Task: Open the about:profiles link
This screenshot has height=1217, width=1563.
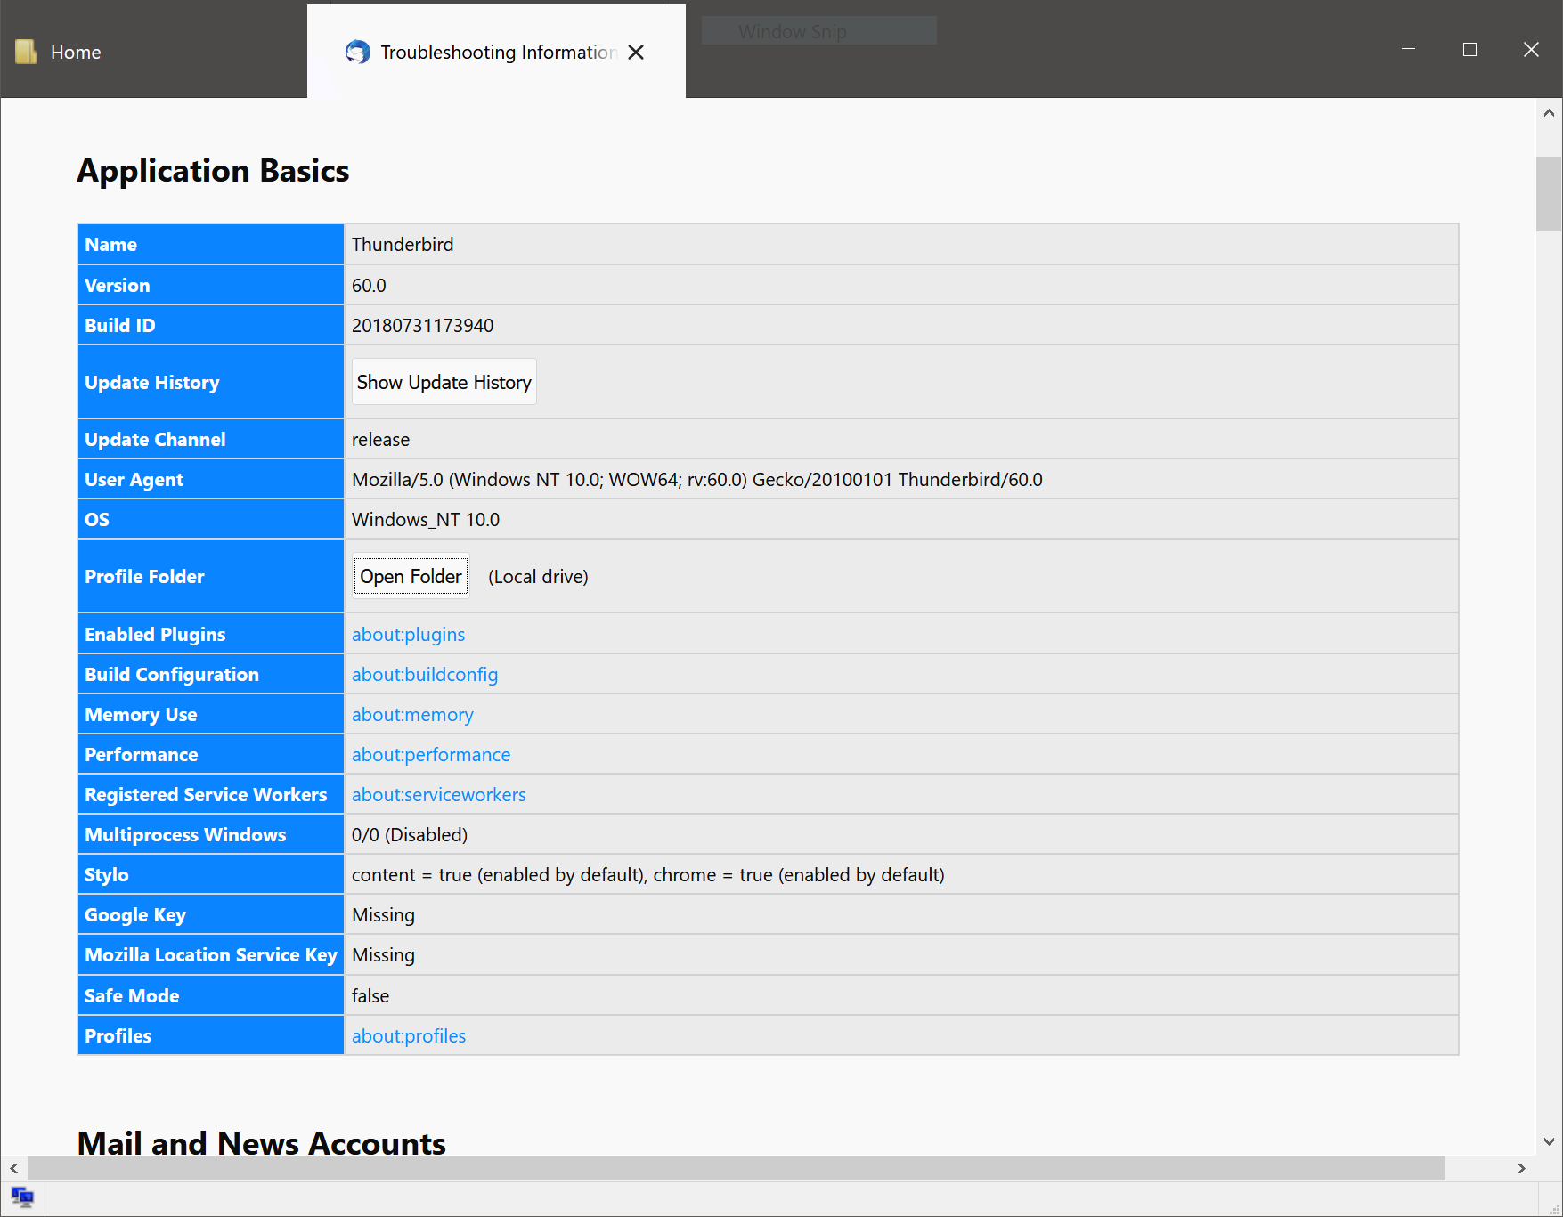Action: click(x=409, y=1036)
